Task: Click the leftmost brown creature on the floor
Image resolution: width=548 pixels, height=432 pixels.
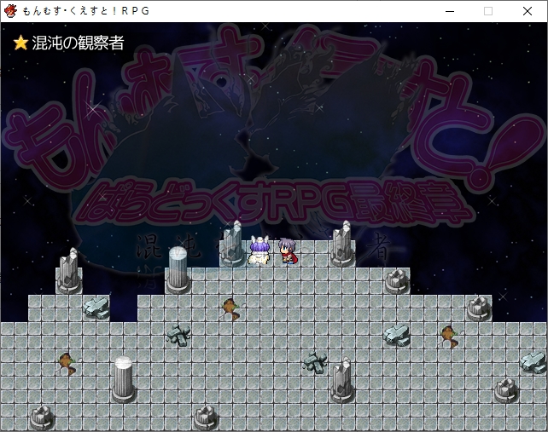Action: click(x=67, y=364)
